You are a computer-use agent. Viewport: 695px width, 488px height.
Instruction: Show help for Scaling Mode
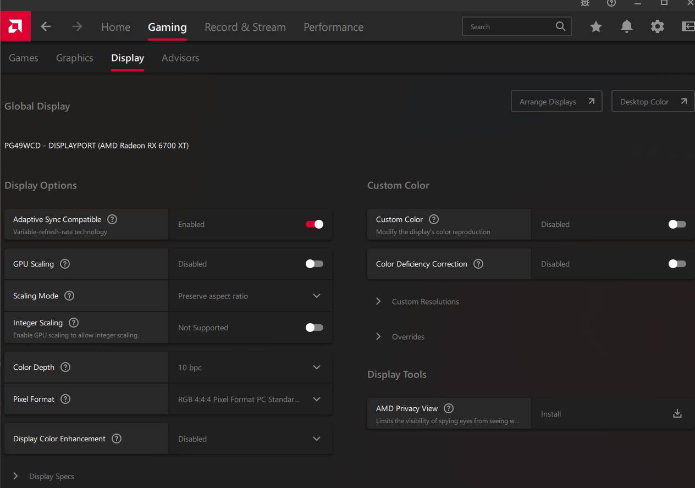(x=69, y=296)
